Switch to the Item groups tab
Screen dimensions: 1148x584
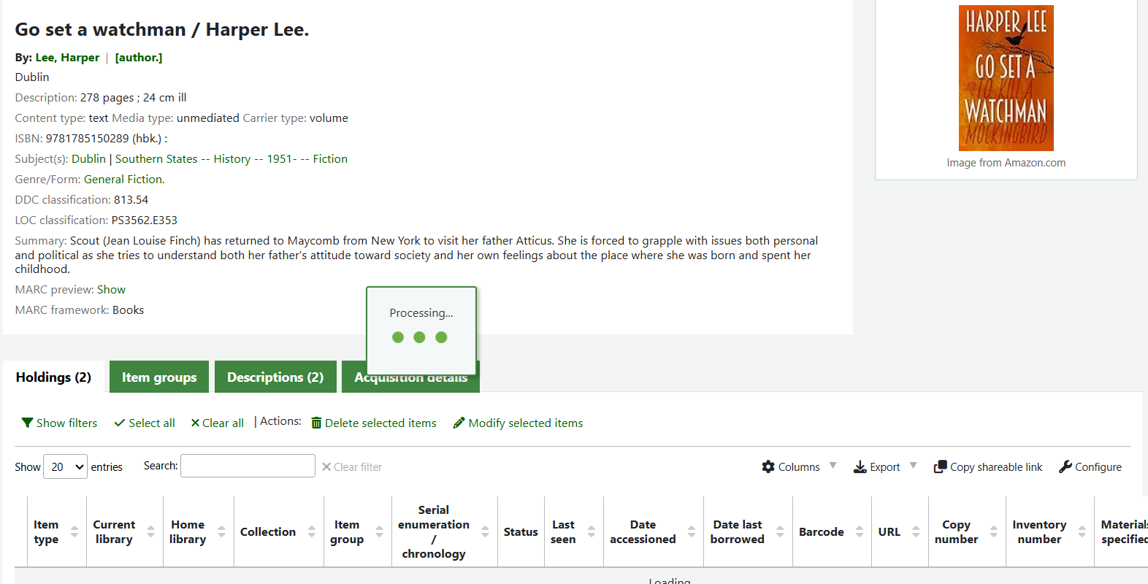pyautogui.click(x=159, y=377)
